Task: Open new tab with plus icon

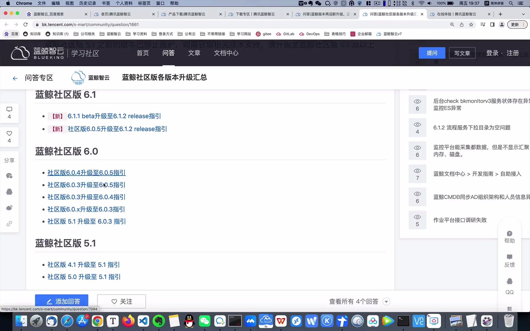Action: pyautogui.click(x=500, y=14)
